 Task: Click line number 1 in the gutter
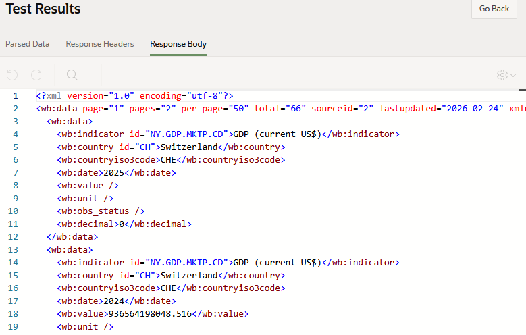tap(15, 96)
